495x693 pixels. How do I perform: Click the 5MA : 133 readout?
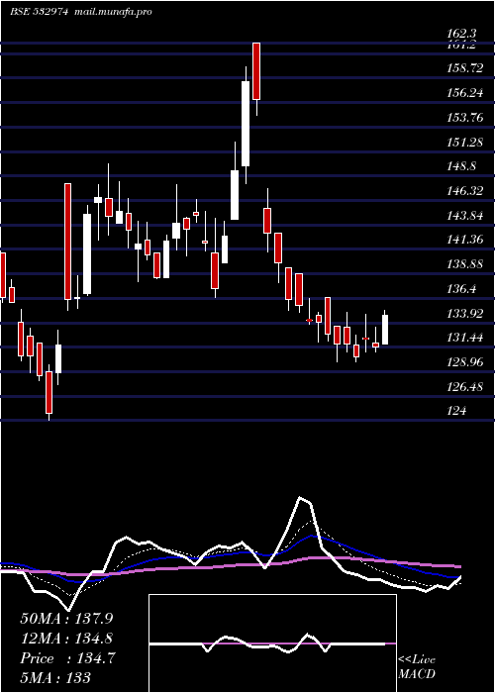pos(55,677)
